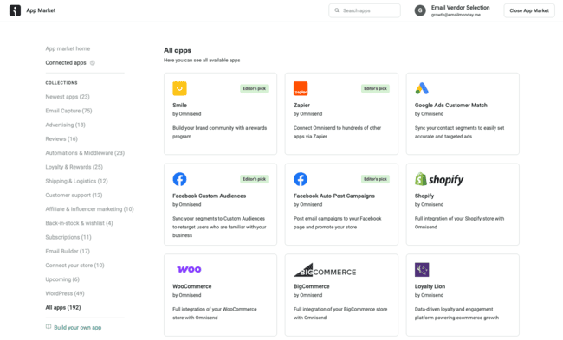Open Back-in-stock & wishlist (4)
The image size is (563, 340).
coord(79,223)
